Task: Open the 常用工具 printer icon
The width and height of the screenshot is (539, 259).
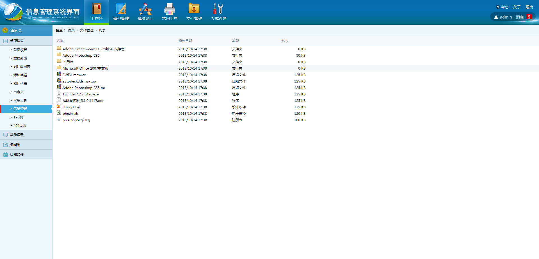Action: 170,9
